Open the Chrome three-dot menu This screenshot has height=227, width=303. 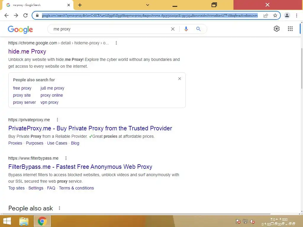[296, 15]
